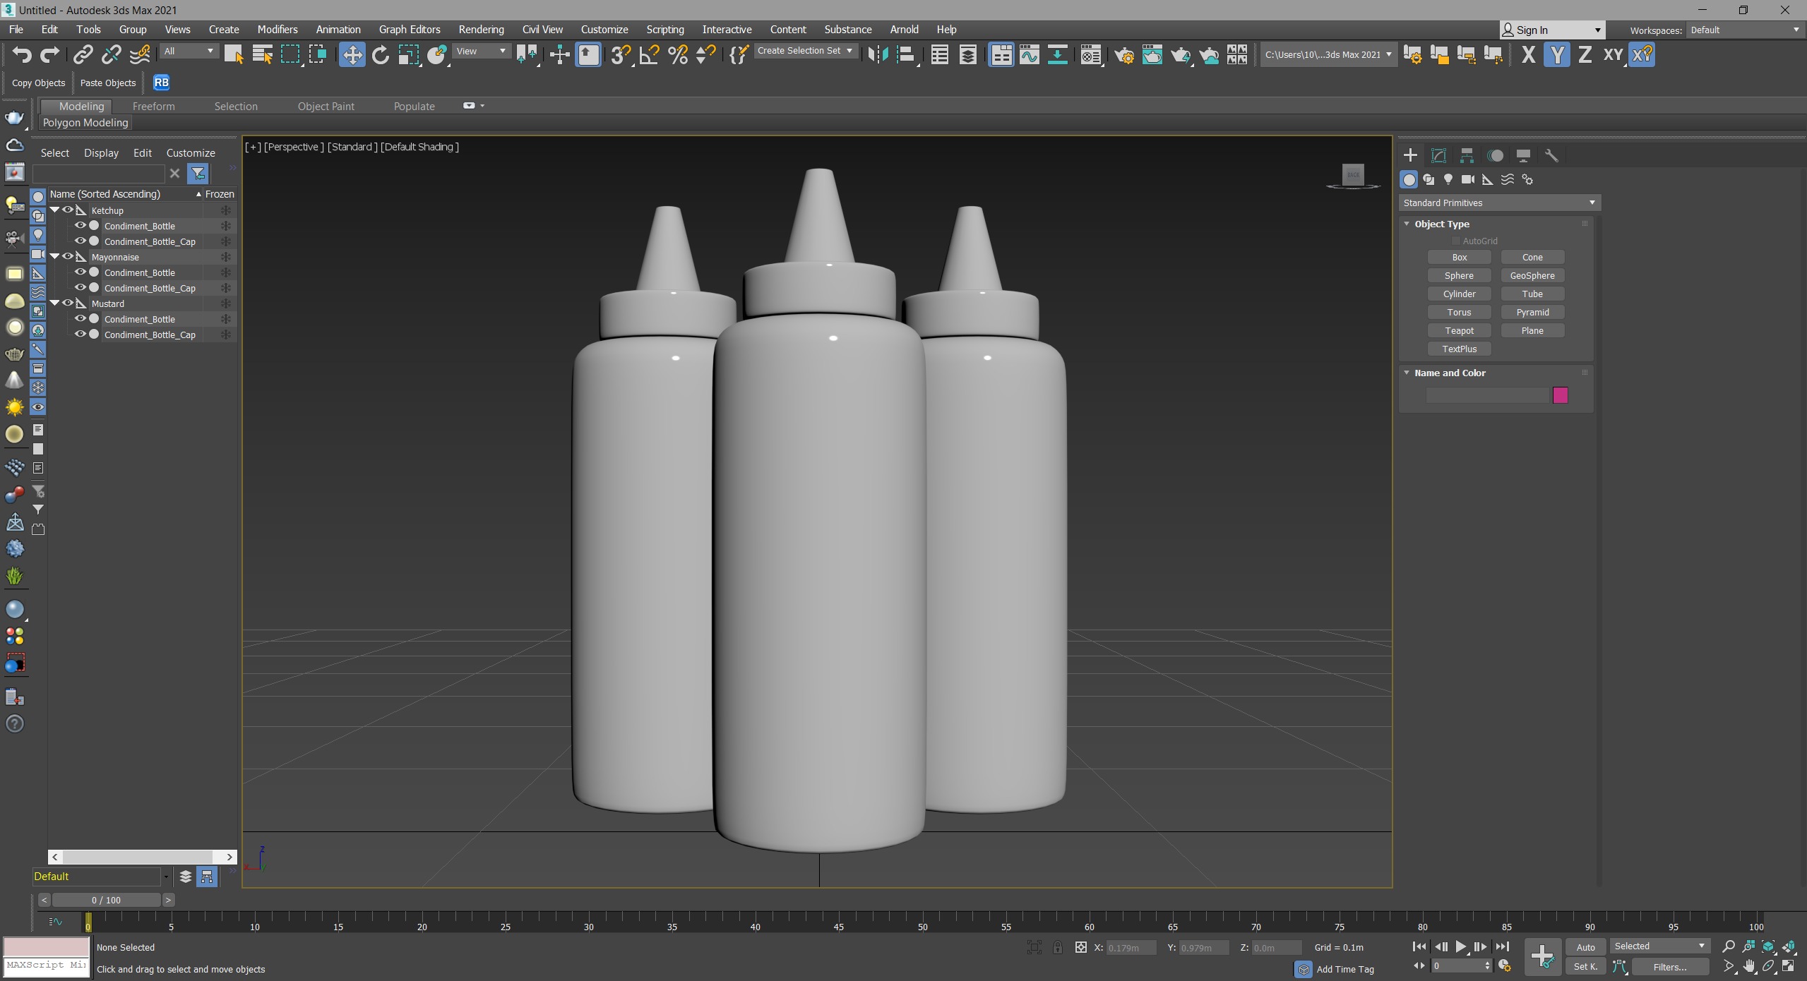
Task: Toggle visibility of Ketchup Condiment_Bottle_Cap
Action: coord(80,241)
